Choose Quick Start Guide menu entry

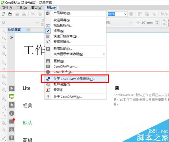75,36
